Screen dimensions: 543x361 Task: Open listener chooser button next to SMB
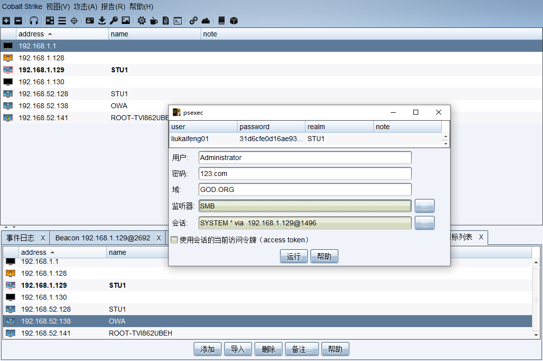425,206
